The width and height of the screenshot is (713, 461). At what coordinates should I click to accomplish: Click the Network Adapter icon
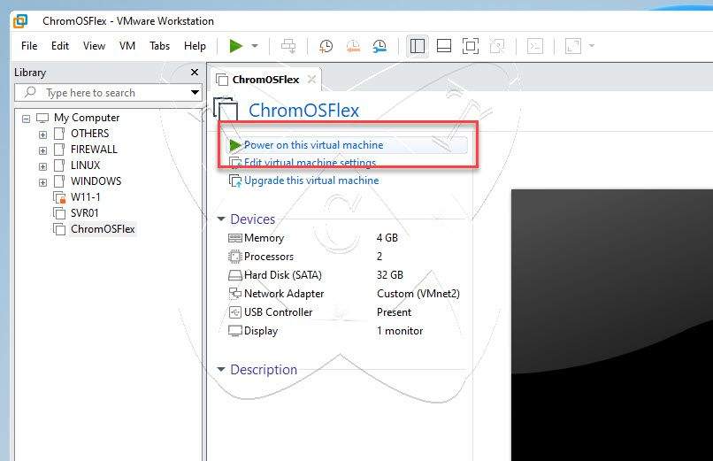(235, 294)
